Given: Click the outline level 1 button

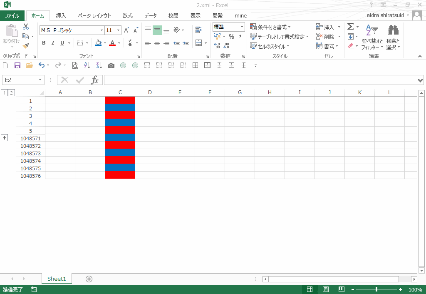Looking at the screenshot, I should point(5,93).
